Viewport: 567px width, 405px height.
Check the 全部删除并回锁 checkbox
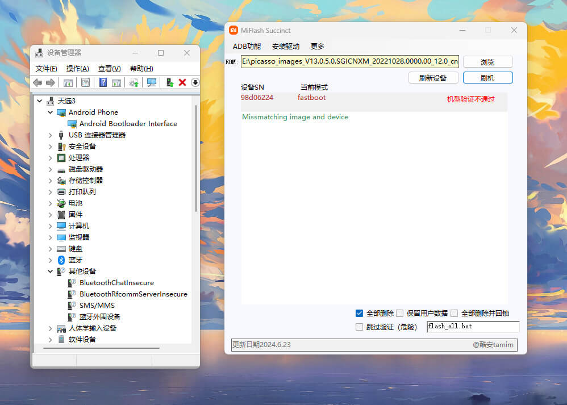pyautogui.click(x=454, y=313)
